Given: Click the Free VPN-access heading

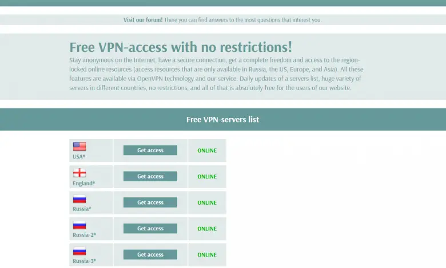Looking at the screenshot, I should click(x=181, y=47).
